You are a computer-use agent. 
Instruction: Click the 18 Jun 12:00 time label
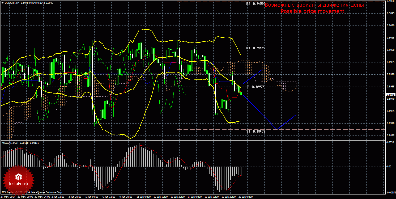(x=212, y=197)
